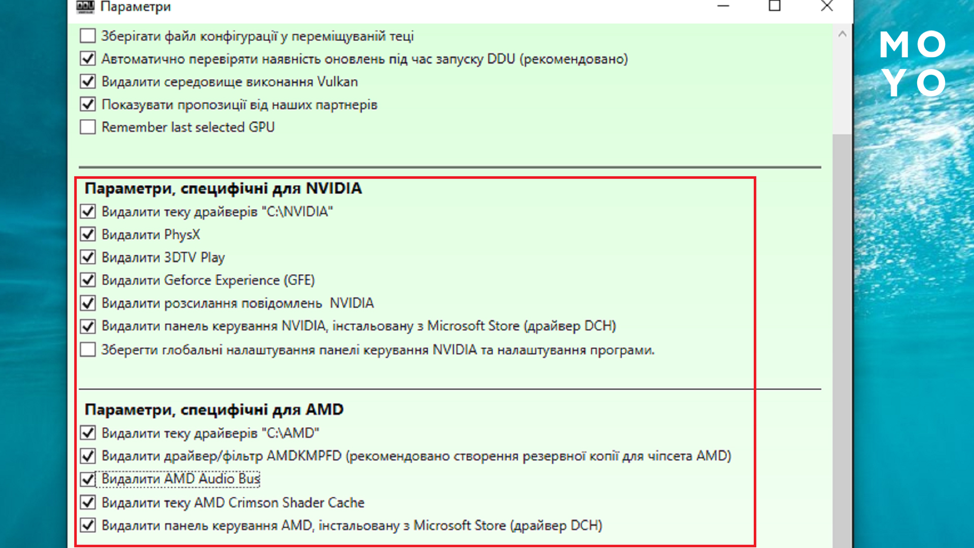
Task: Enable Remember last selected GPU
Action: 87,127
